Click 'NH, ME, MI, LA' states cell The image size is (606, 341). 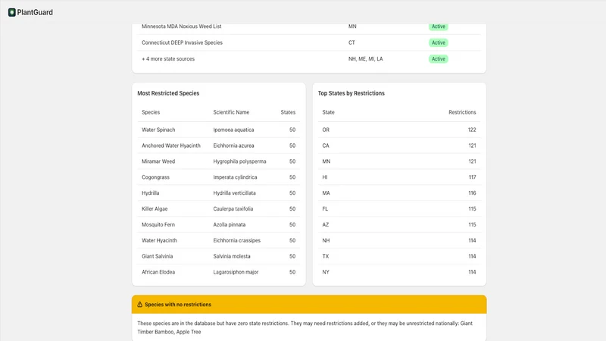365,59
